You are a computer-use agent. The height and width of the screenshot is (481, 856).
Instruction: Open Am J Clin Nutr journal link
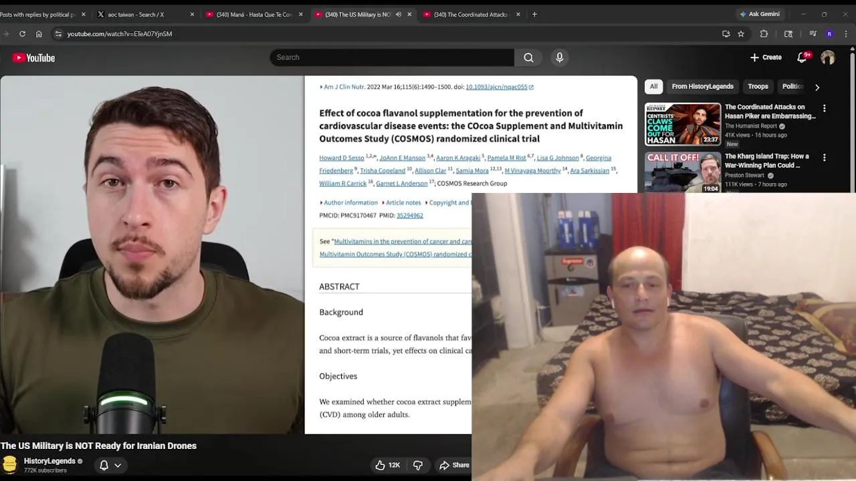point(344,87)
